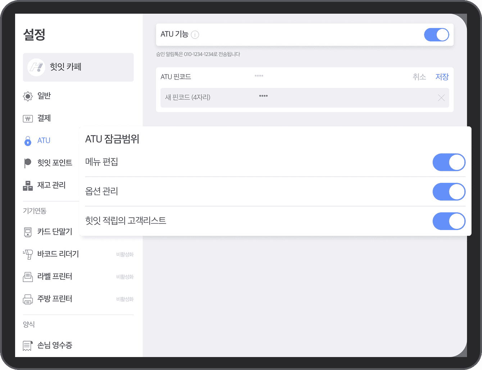Image resolution: width=482 pixels, height=370 pixels.
Task: Click the flag icon for 힛잇 포인트
Action: (x=28, y=163)
